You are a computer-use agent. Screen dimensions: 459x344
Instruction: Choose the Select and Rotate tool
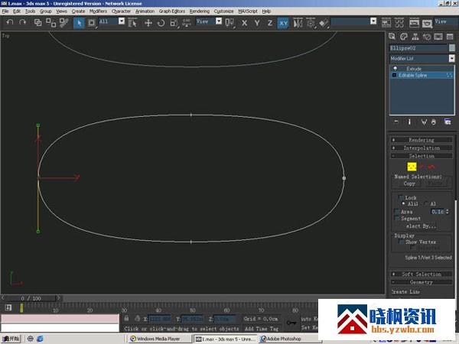(161, 23)
